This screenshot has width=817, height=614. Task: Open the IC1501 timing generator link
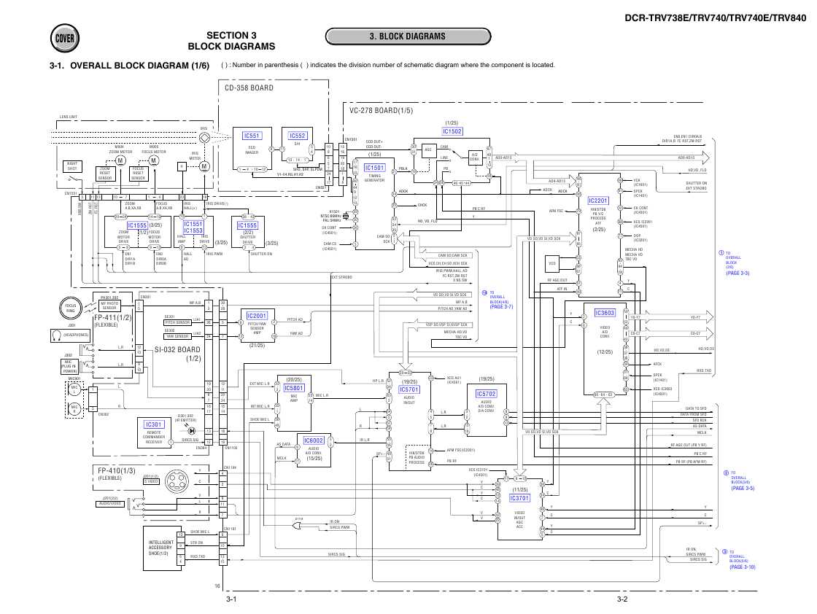tap(375, 168)
